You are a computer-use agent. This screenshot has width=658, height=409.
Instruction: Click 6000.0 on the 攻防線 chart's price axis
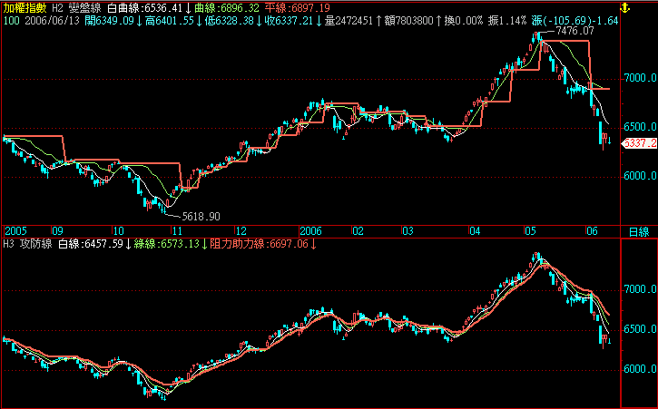click(640, 369)
